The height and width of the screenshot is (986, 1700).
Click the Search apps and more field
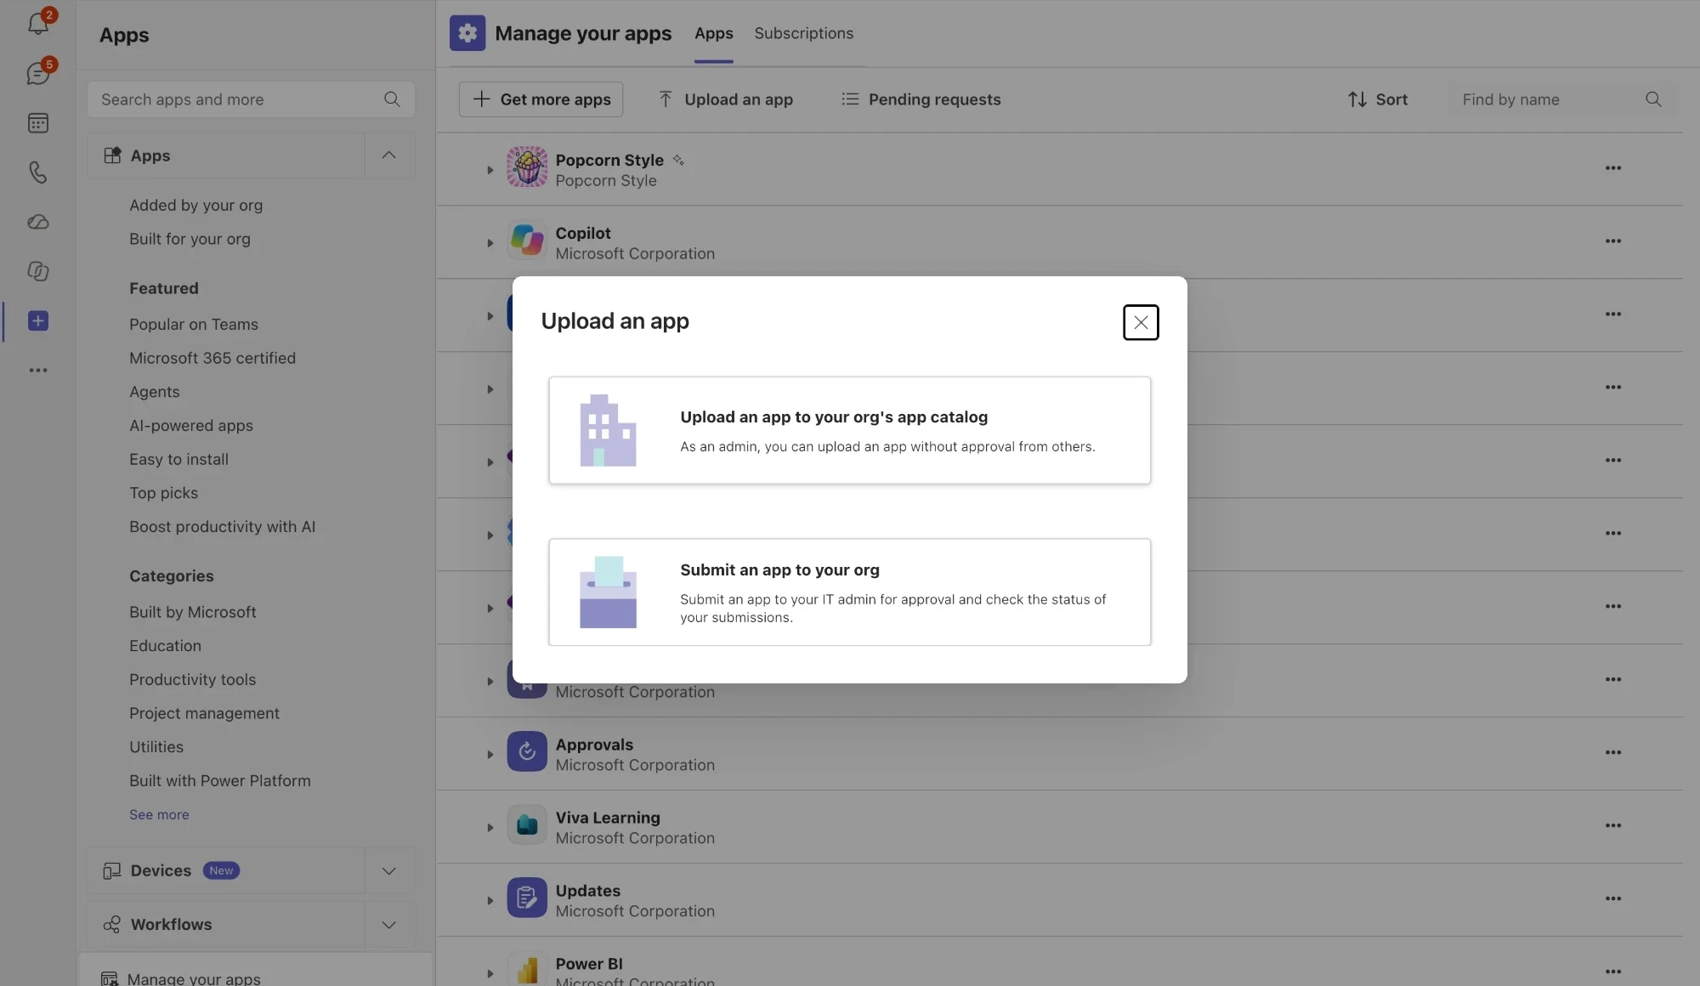click(x=251, y=99)
